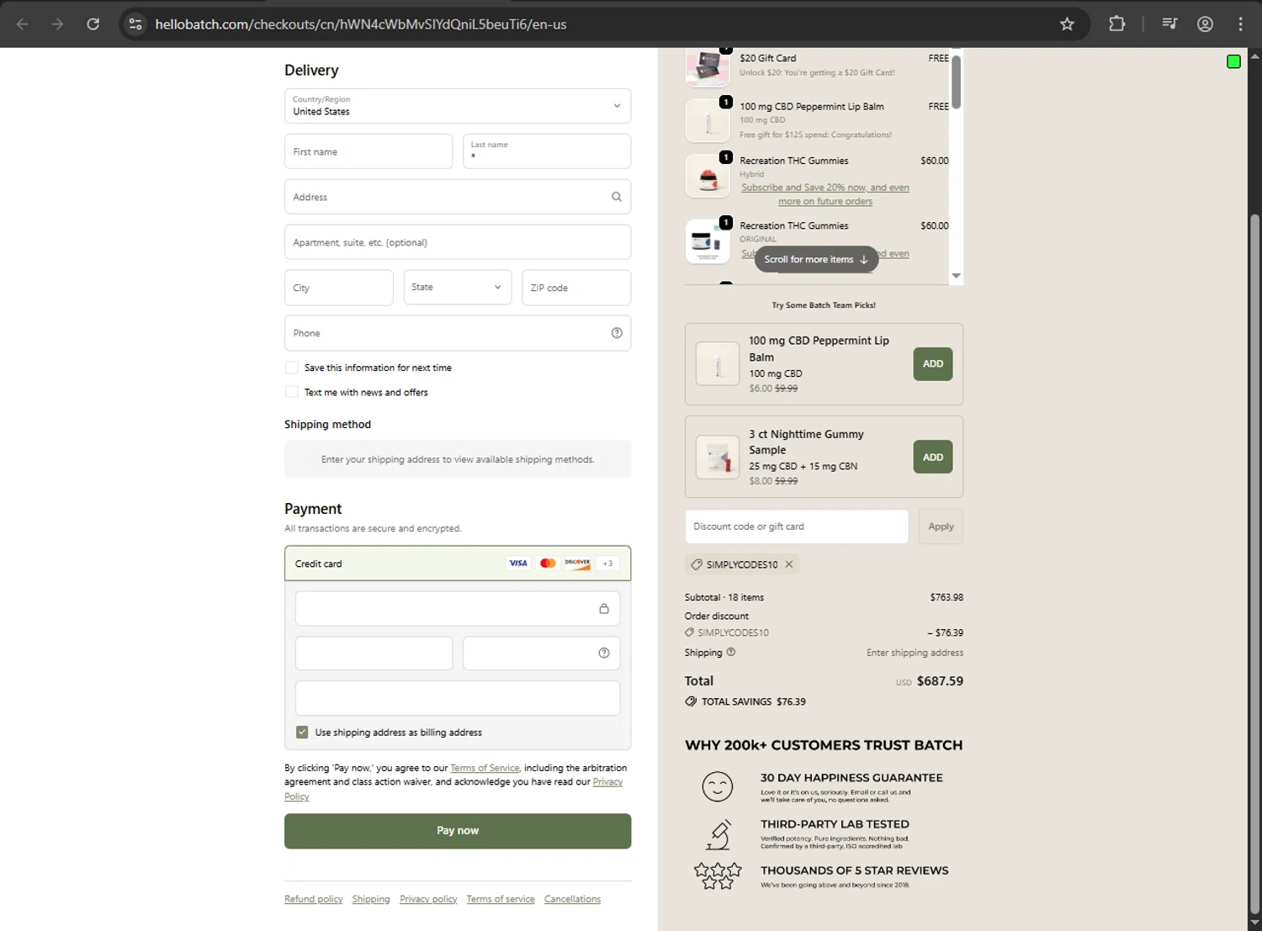Open the Cancellations footer link
1262x931 pixels.
(572, 899)
